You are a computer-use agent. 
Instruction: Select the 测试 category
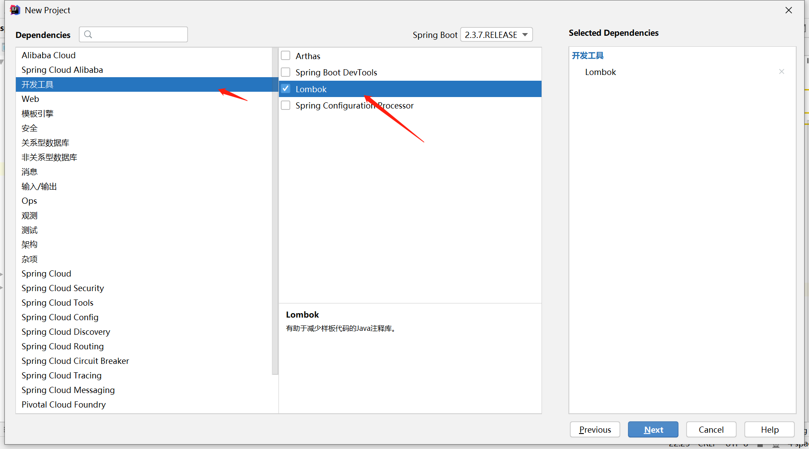click(144, 230)
